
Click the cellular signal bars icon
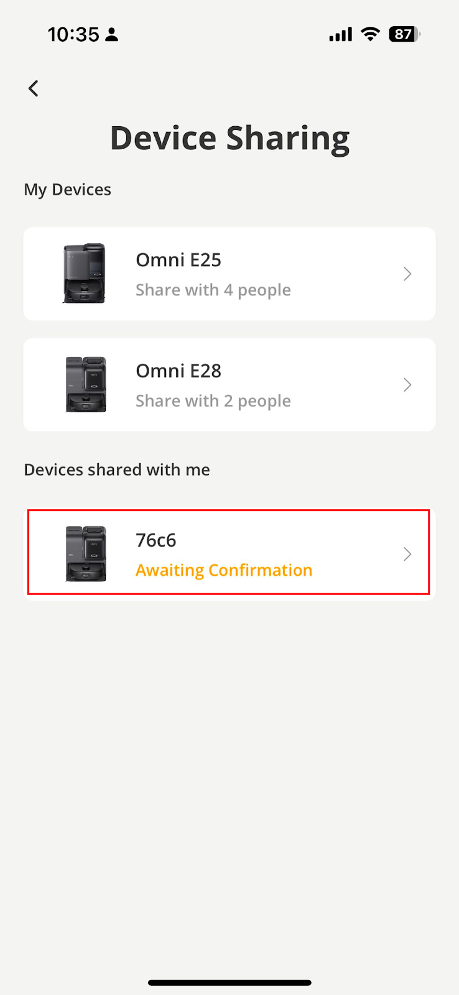tap(340, 35)
